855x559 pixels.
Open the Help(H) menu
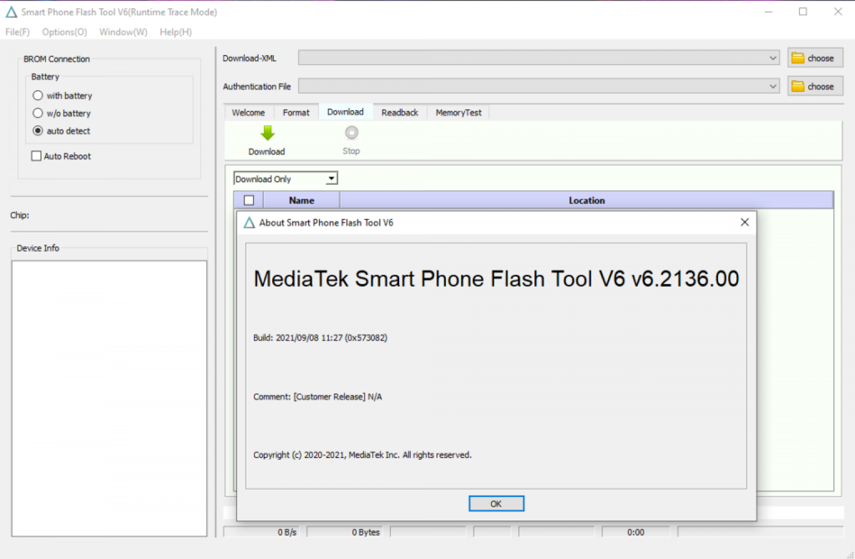click(x=175, y=32)
